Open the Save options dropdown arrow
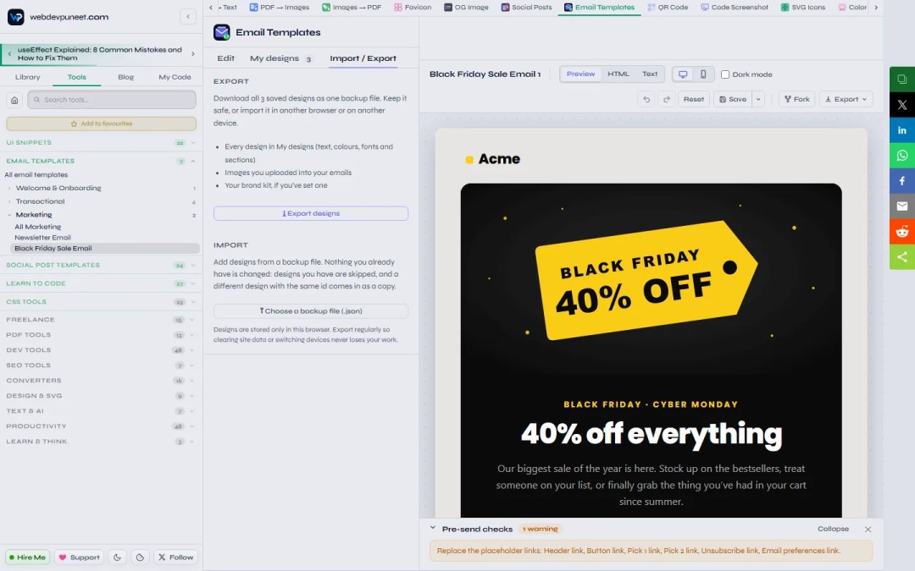This screenshot has height=571, width=915. pyautogui.click(x=758, y=99)
